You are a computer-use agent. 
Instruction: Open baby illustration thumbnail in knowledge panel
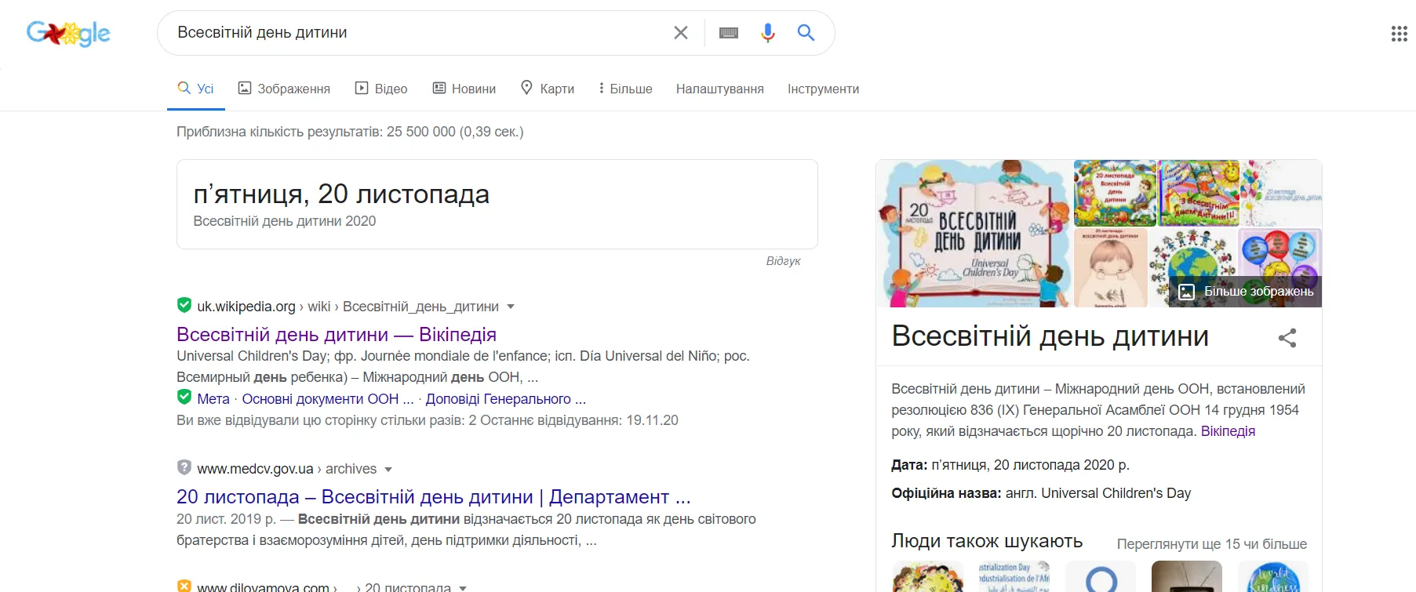[x=1110, y=268]
